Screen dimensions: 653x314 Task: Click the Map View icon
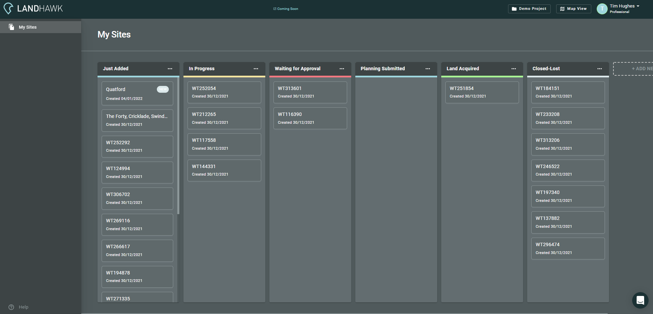tap(563, 9)
